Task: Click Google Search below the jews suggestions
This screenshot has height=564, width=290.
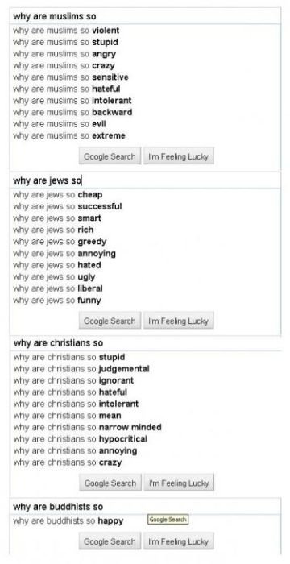Action: coord(110,321)
